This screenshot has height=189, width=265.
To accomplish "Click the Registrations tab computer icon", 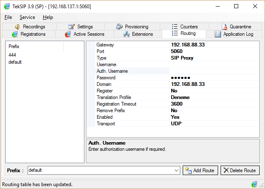I will point(15,34).
